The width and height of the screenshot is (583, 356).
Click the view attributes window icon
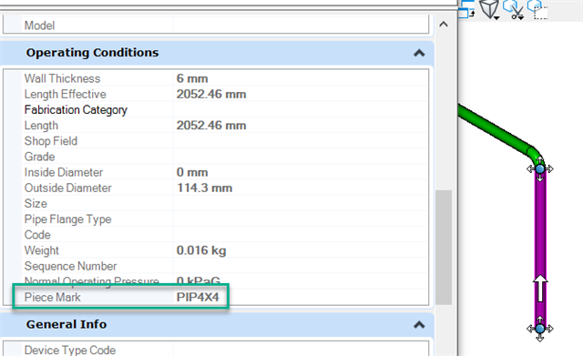[466, 9]
